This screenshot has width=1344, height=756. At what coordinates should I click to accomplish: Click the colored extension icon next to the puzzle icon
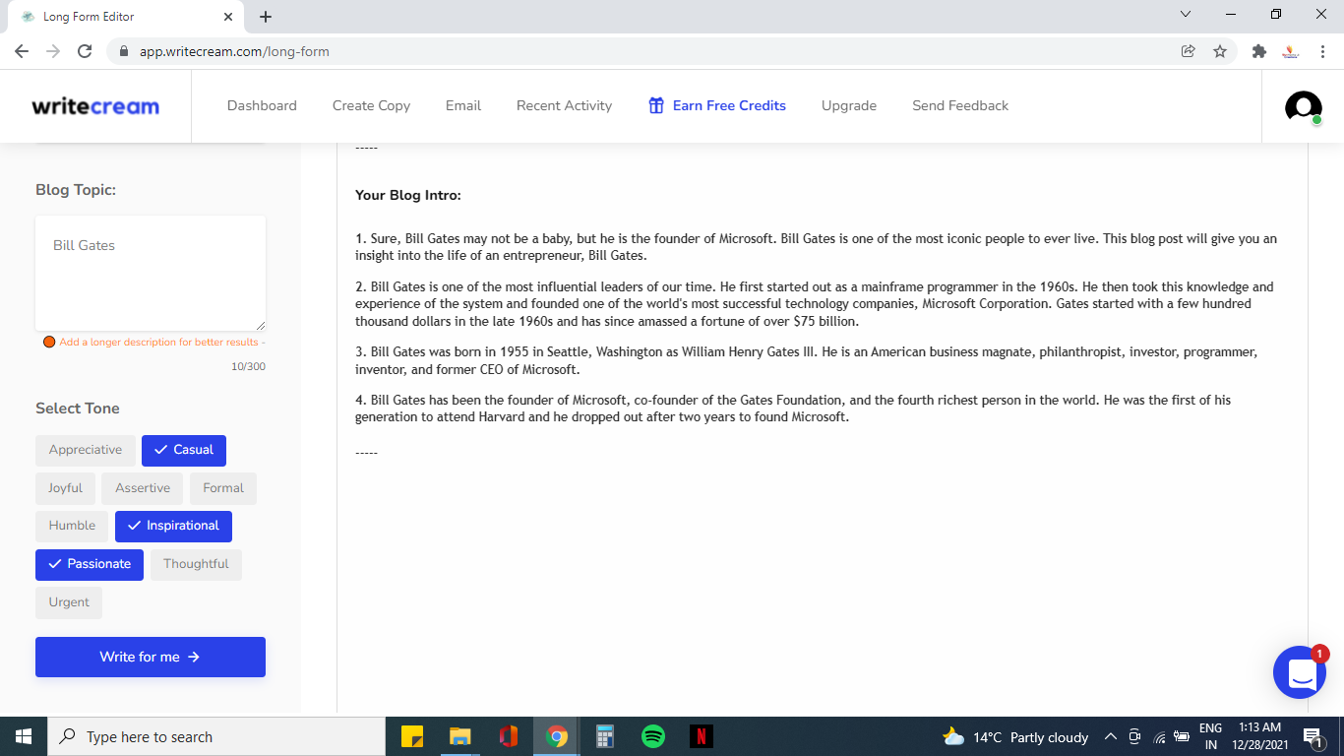coord(1291,51)
